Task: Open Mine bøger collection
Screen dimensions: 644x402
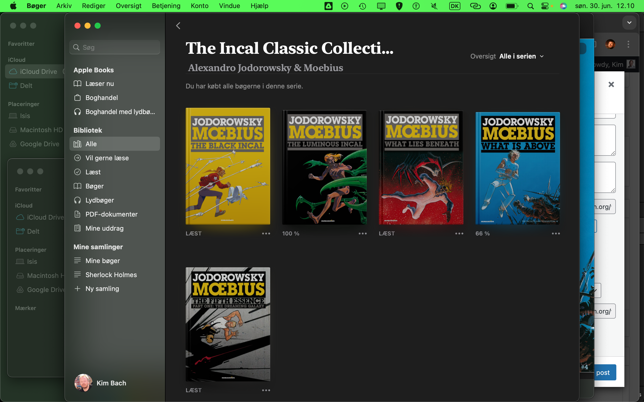Action: (x=115, y=261)
